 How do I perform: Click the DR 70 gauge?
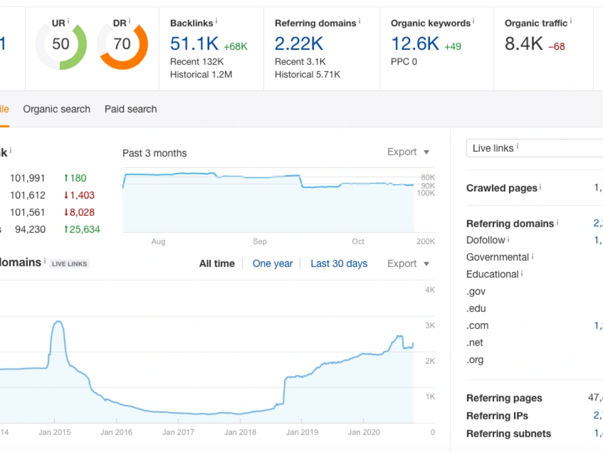pos(122,44)
